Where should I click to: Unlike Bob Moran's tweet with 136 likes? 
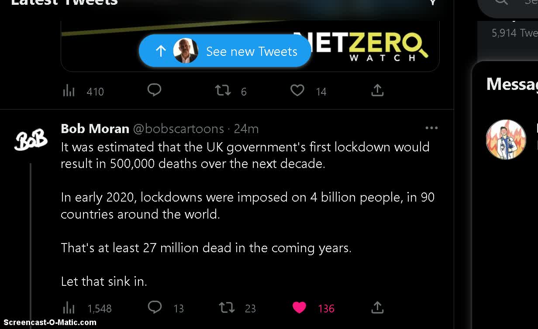coord(299,308)
